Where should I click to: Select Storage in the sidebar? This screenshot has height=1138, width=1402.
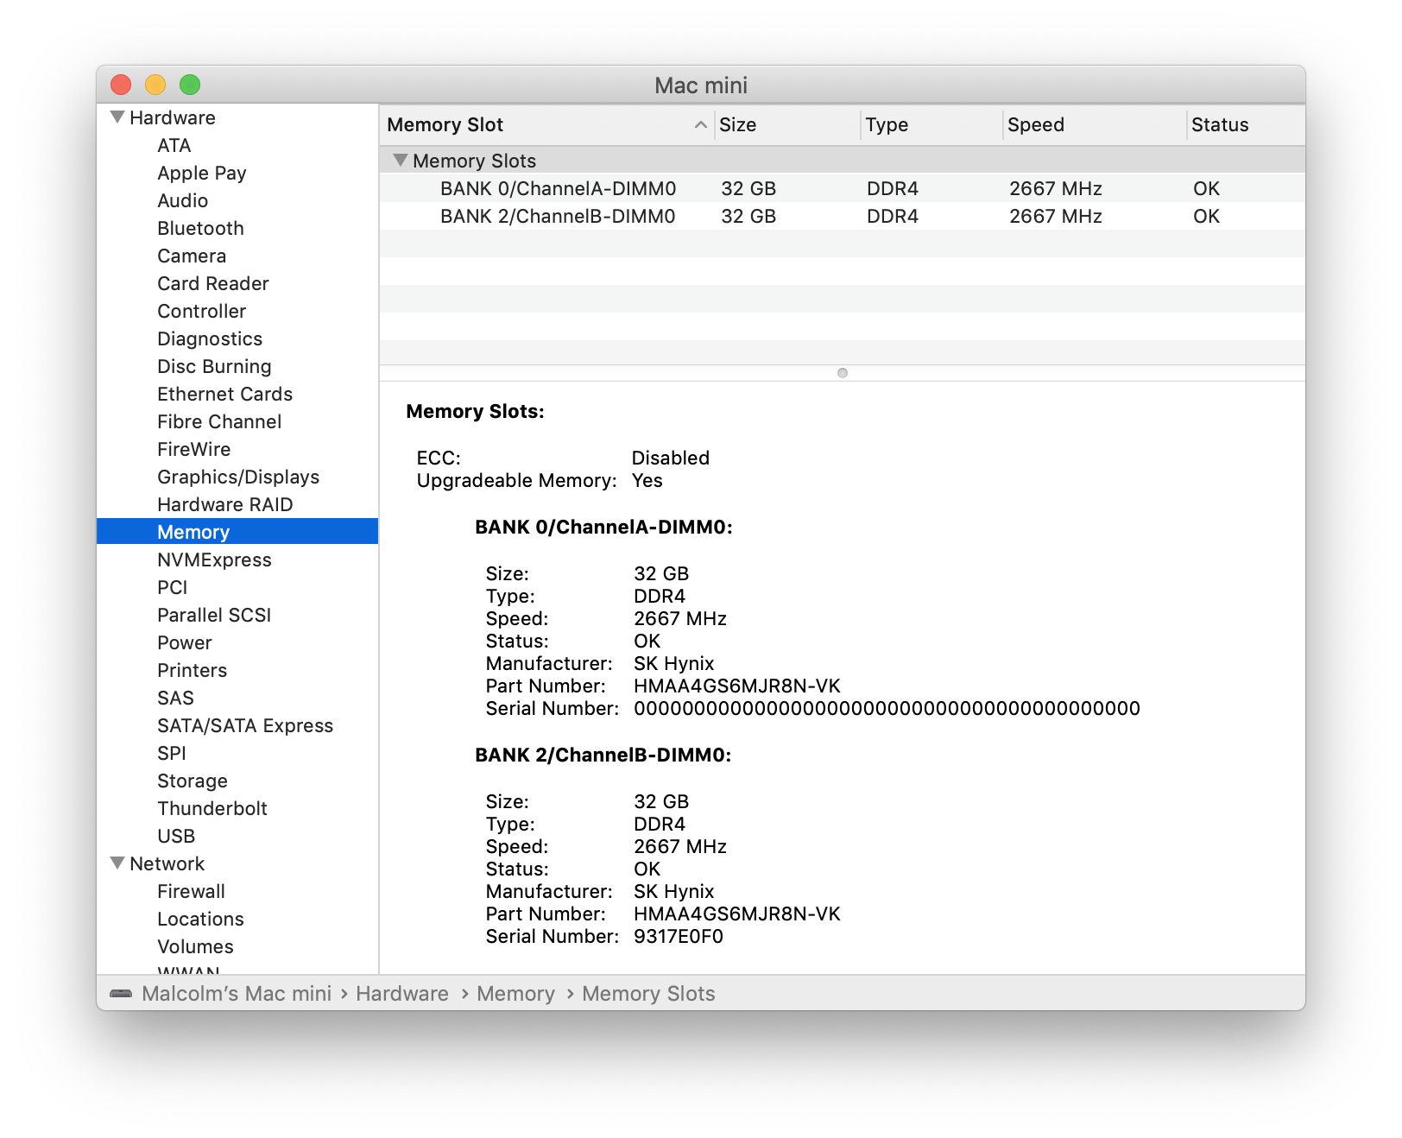pos(192,781)
